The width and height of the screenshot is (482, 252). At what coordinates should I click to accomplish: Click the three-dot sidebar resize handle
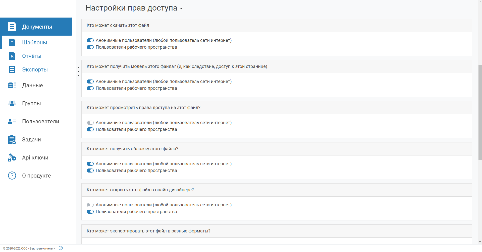coord(79,72)
